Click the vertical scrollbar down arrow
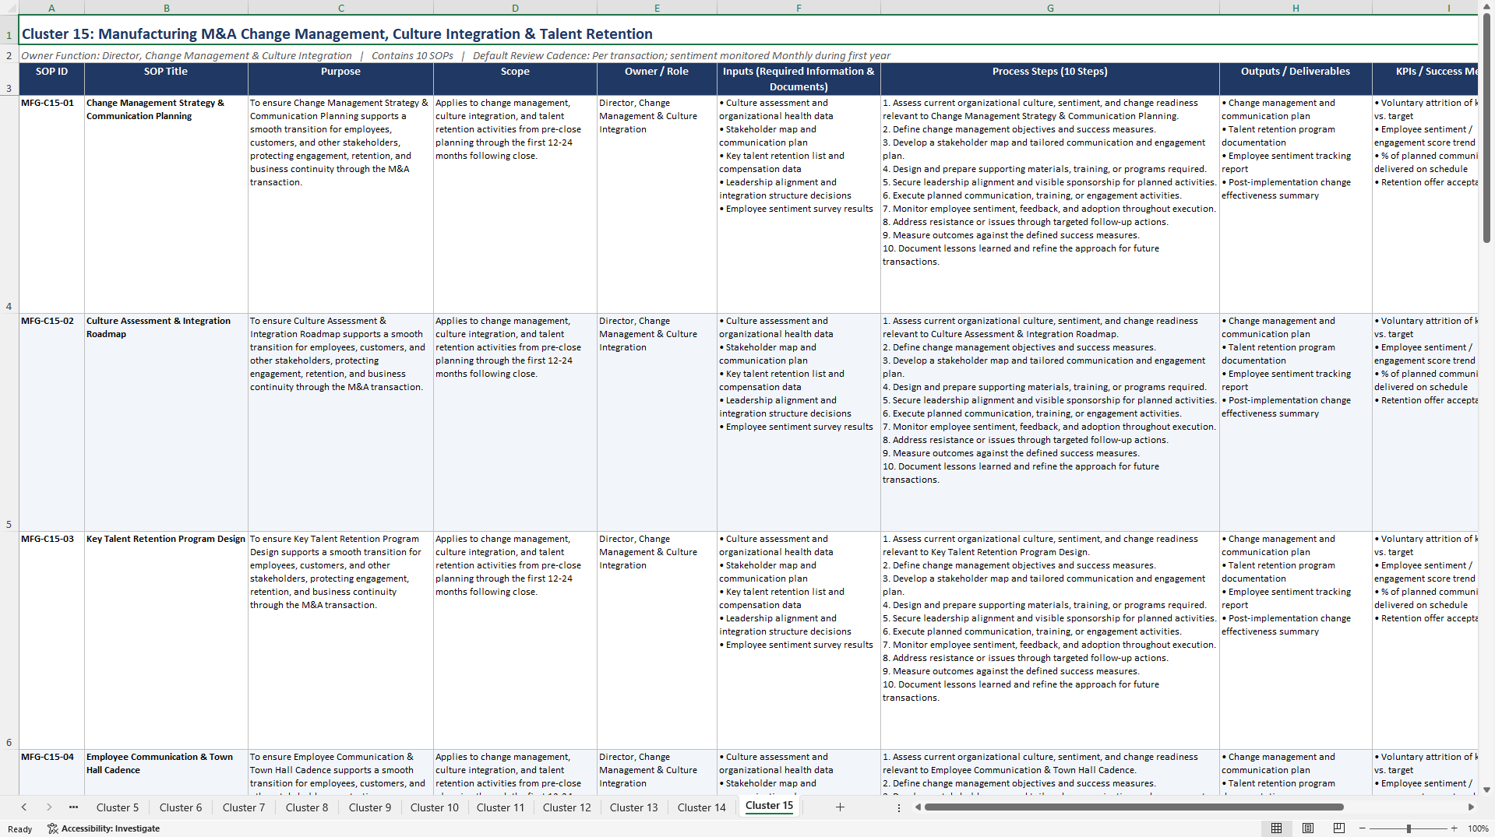Viewport: 1495px width, 837px height. point(1486,790)
